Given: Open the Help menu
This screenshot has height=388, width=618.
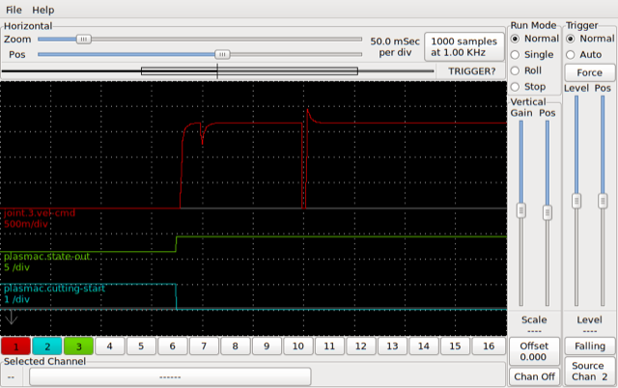Looking at the screenshot, I should click(43, 9).
